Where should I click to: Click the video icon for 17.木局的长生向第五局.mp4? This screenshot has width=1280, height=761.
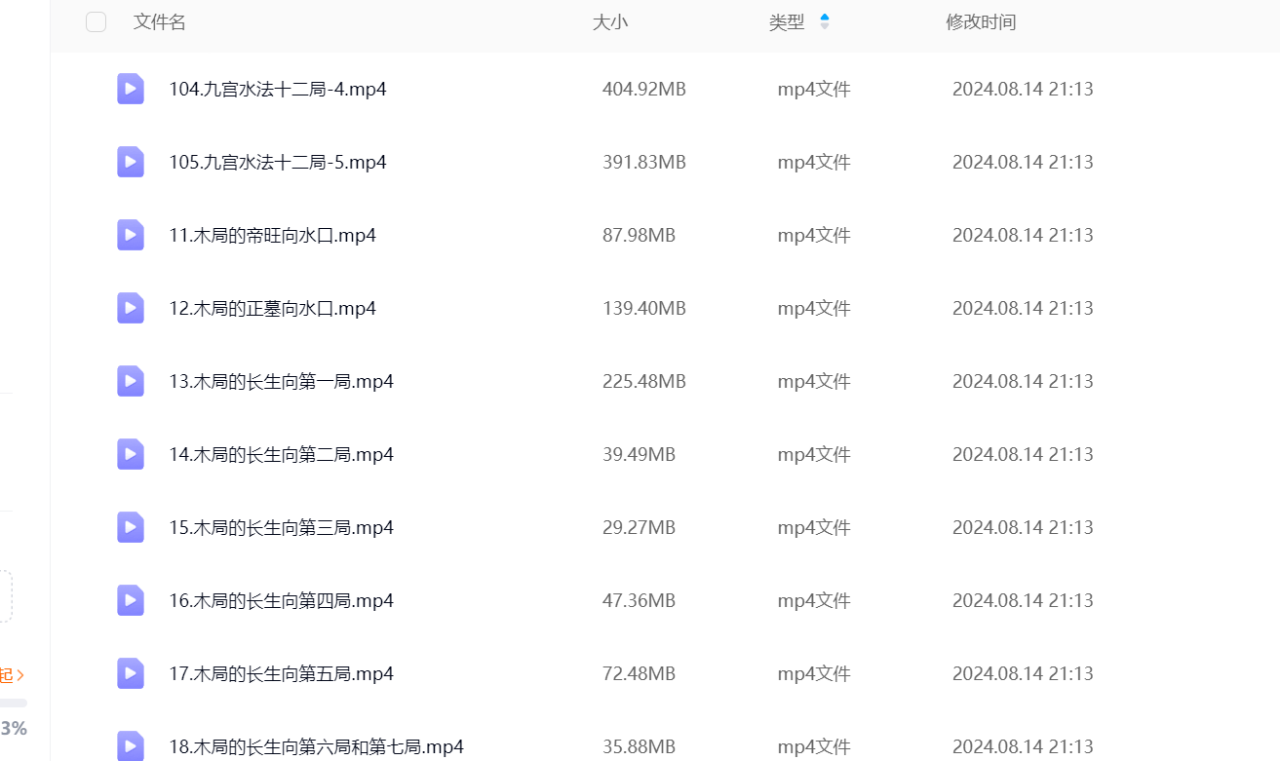(131, 673)
